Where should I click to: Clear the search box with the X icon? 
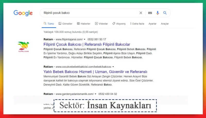click(x=141, y=13)
